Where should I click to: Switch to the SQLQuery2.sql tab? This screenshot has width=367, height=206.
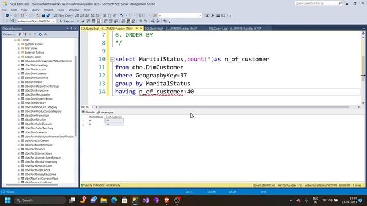coord(171,29)
